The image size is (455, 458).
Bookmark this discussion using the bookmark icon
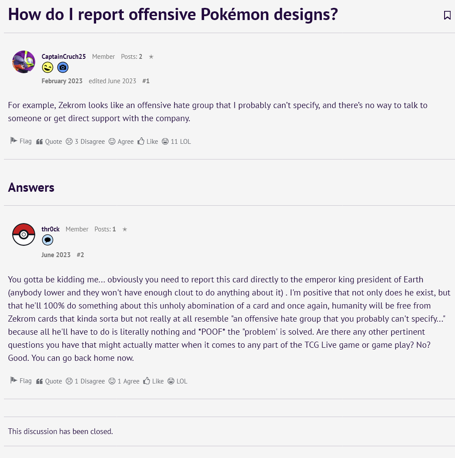(x=447, y=15)
